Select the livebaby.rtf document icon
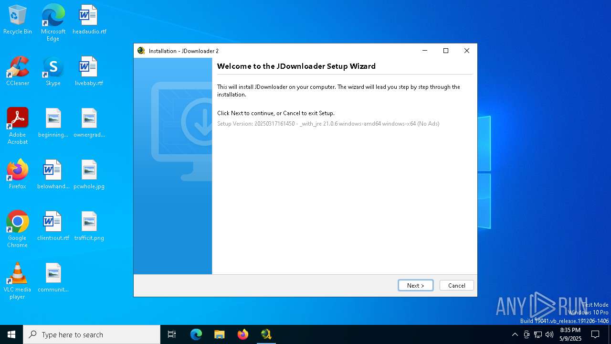 89,72
